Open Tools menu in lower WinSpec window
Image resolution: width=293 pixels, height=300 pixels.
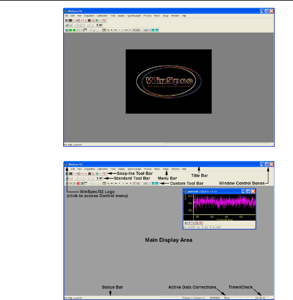pyautogui.click(x=113, y=169)
